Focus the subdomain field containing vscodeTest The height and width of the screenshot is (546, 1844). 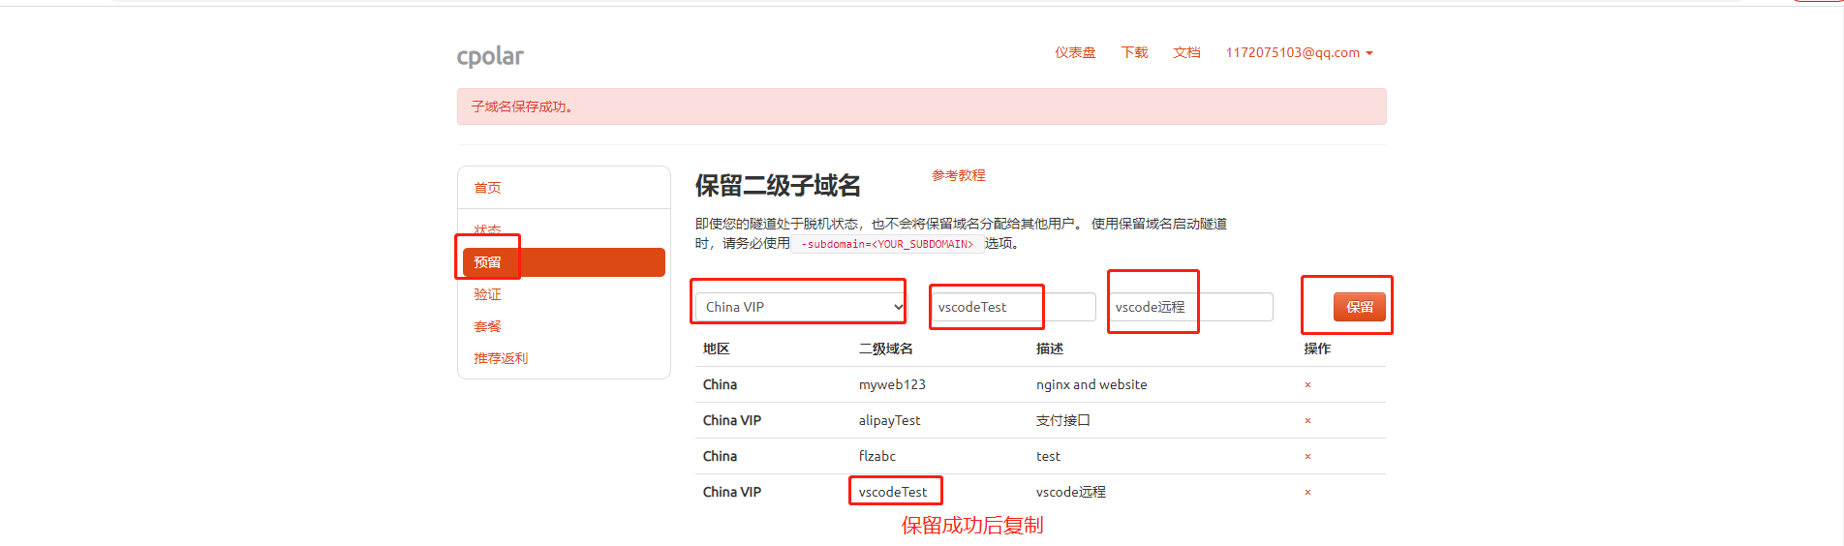coord(1013,307)
